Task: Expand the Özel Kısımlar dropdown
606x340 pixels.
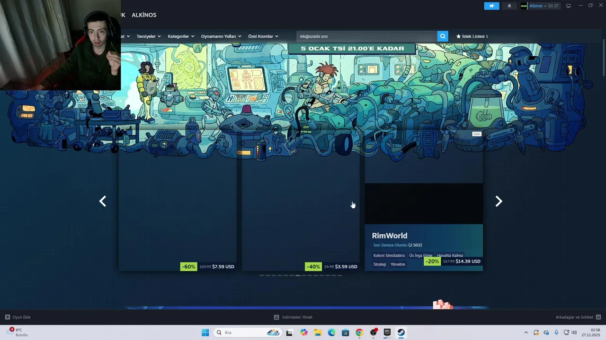Action: point(263,36)
